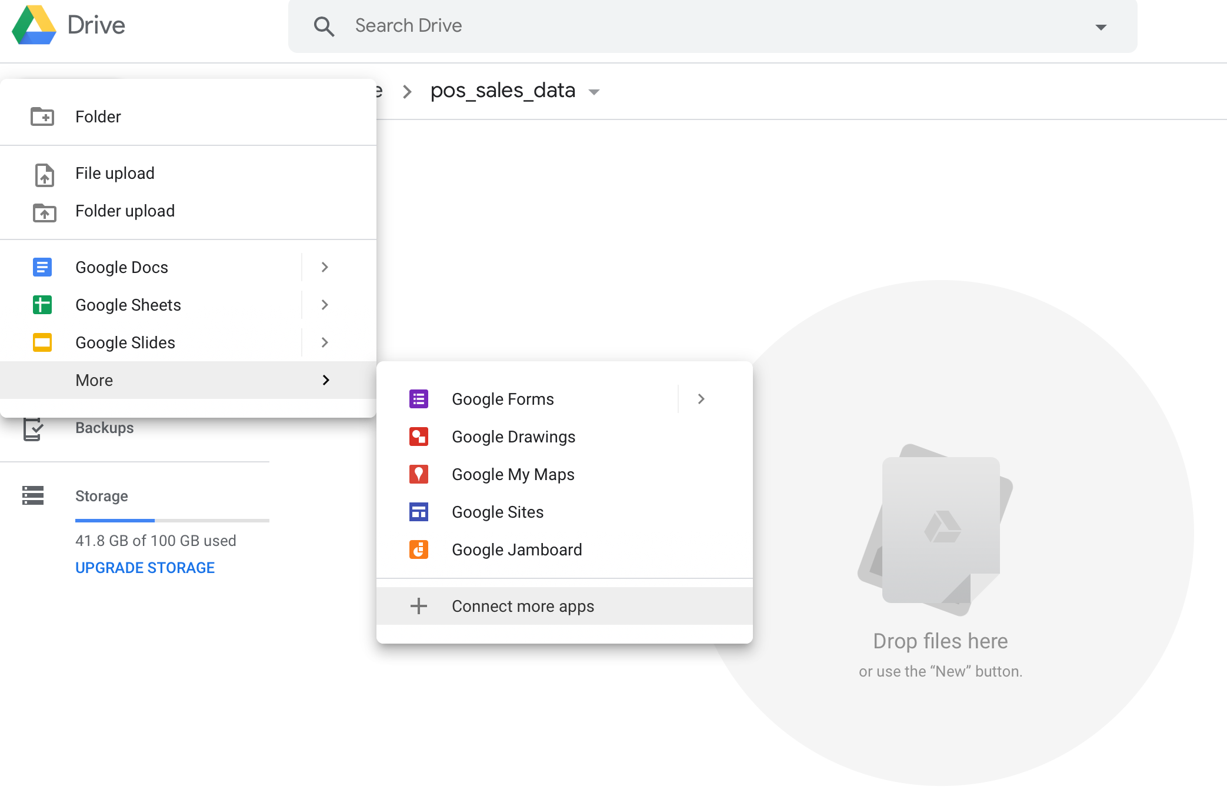Click the 41.8 GB of 100 GB used text
Viewport: 1227px width, 806px height.
tap(156, 541)
